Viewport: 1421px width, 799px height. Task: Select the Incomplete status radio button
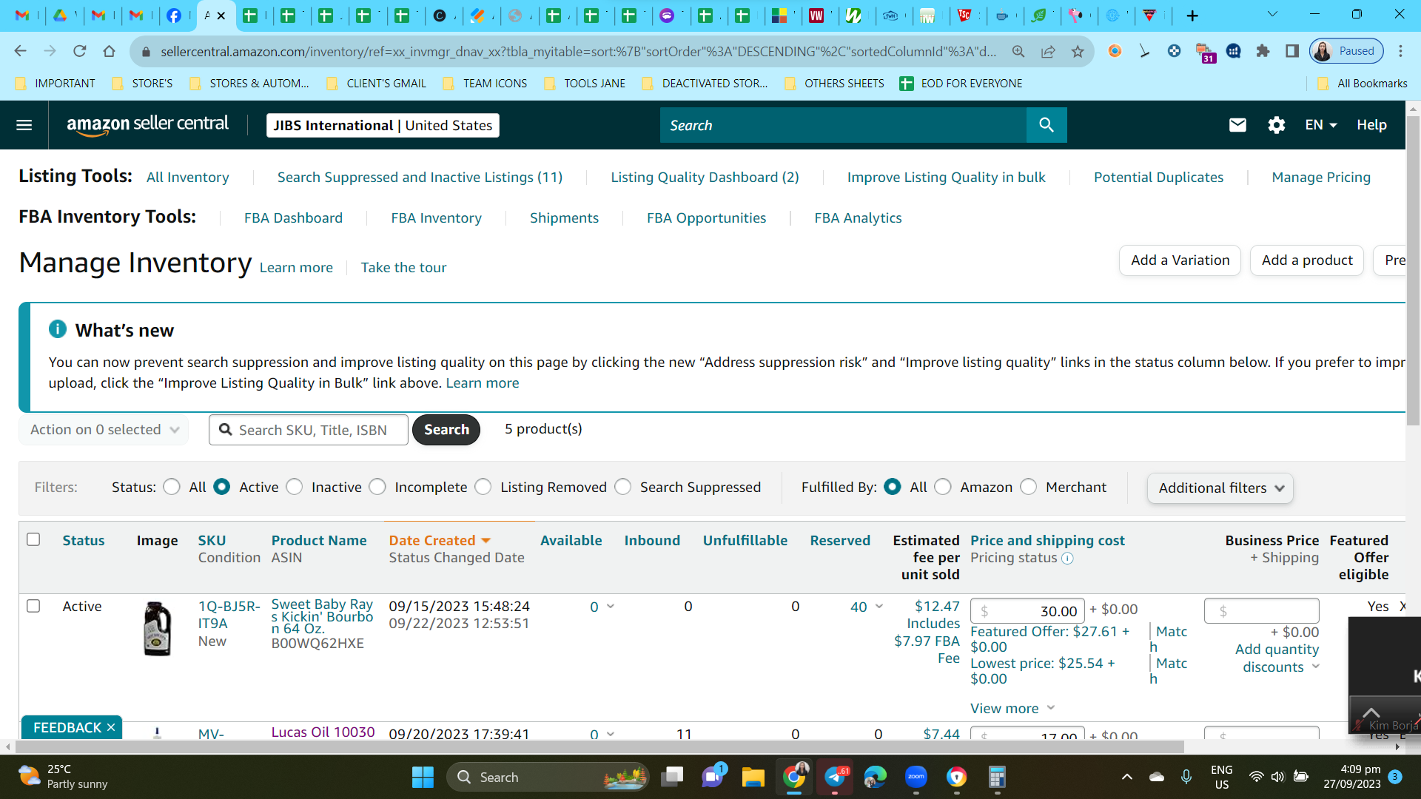377,487
